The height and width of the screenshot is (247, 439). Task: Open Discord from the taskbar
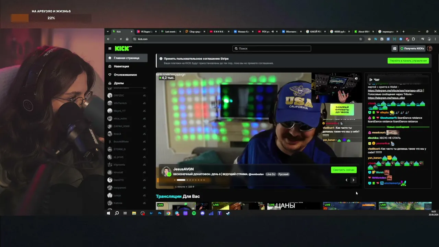[x=202, y=213]
